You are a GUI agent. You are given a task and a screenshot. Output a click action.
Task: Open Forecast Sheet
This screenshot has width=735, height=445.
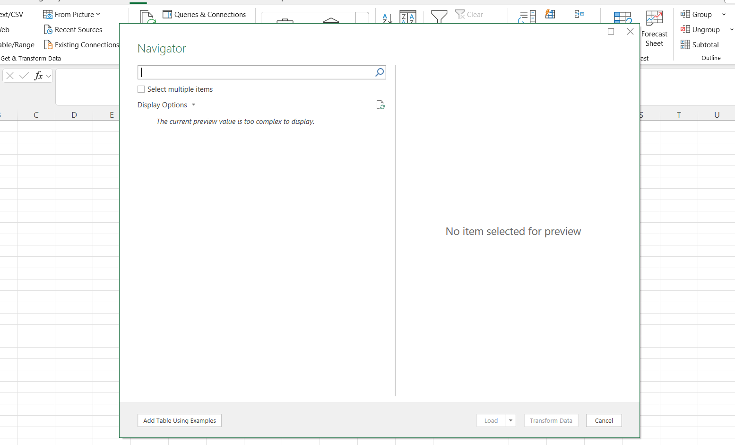(654, 29)
